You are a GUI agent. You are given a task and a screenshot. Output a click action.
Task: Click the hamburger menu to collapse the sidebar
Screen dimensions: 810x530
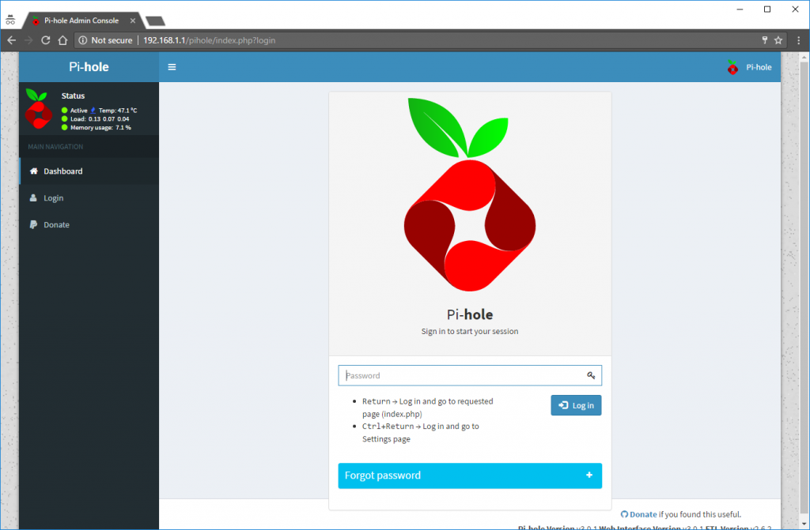[172, 66]
